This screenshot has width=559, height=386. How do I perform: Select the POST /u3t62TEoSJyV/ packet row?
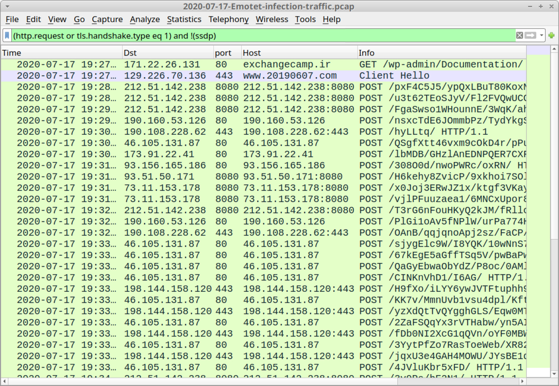(x=263, y=98)
